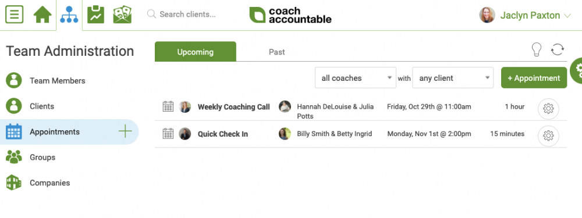This screenshot has width=582, height=218.
Task: Select the Upcoming tab
Action: point(195,52)
